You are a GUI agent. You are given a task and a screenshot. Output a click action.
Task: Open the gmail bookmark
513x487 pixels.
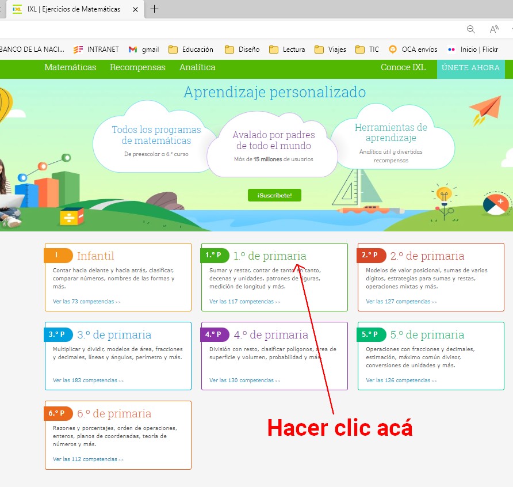(x=144, y=50)
